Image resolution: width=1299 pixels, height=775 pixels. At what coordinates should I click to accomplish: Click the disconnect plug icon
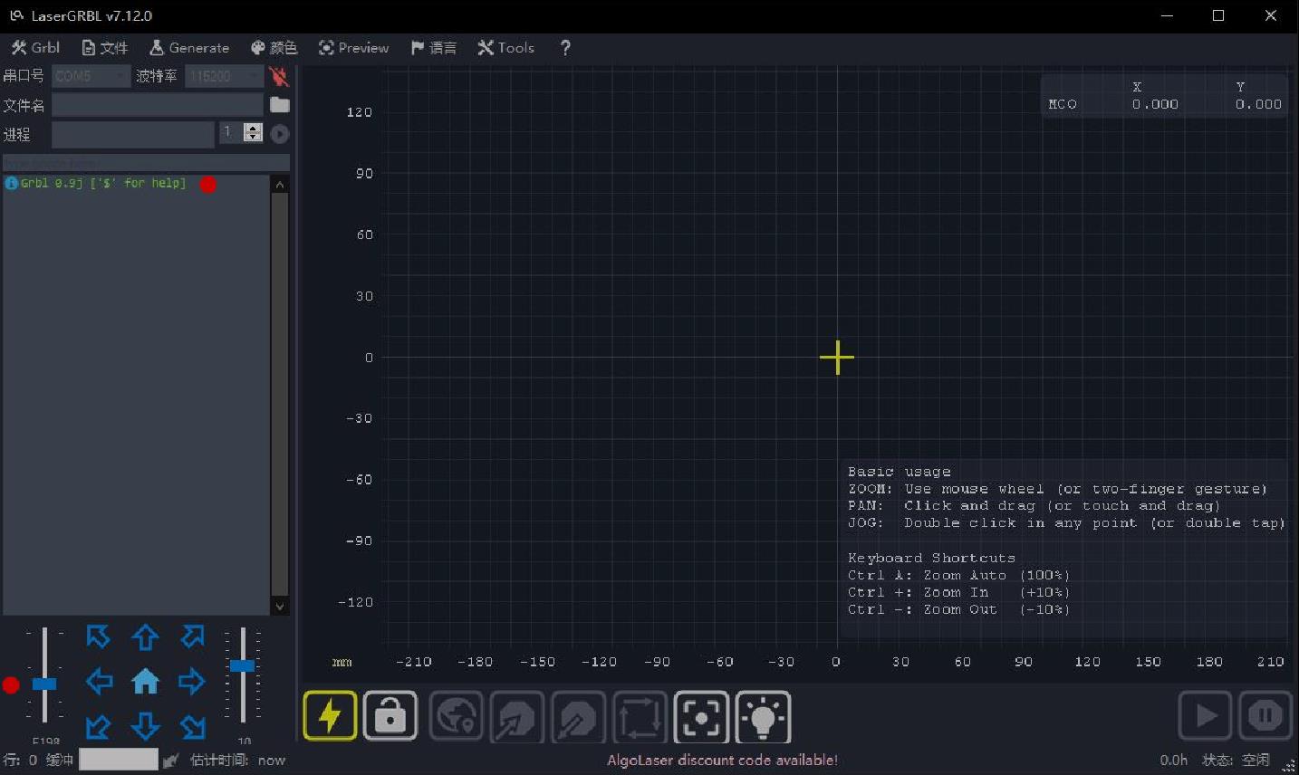click(x=279, y=76)
